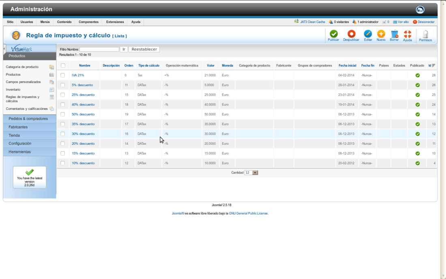The image size is (446, 279).
Task: Click the Reglas de impuestos sidebar icon
Action: coord(51,97)
